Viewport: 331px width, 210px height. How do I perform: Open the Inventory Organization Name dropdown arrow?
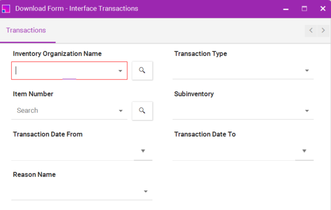[x=120, y=71]
